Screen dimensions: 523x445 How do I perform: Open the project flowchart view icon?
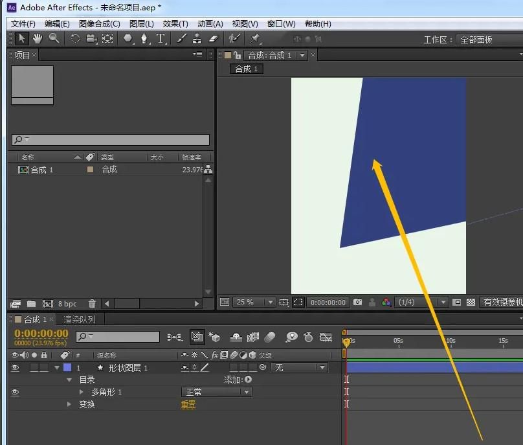click(x=208, y=169)
